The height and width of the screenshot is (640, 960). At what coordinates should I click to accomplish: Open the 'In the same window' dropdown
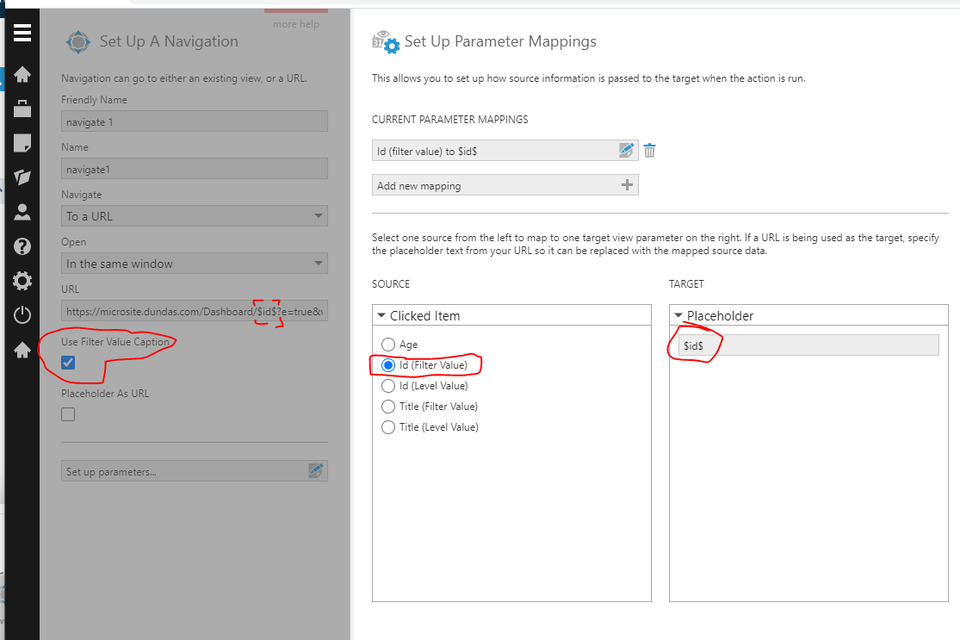coord(194,264)
